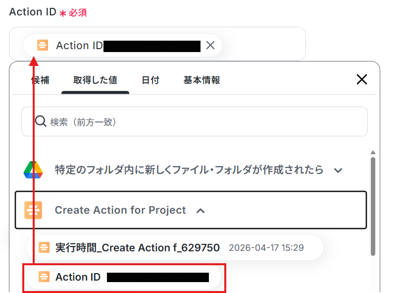Focus the 検索（前方一致）search box

click(x=198, y=121)
